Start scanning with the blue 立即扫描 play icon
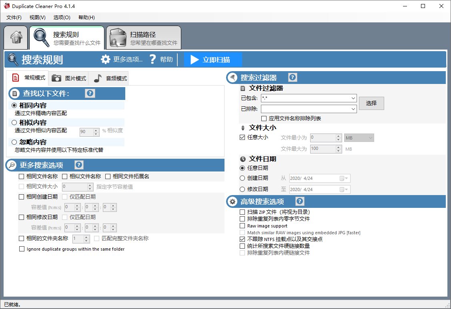 [x=195, y=59]
